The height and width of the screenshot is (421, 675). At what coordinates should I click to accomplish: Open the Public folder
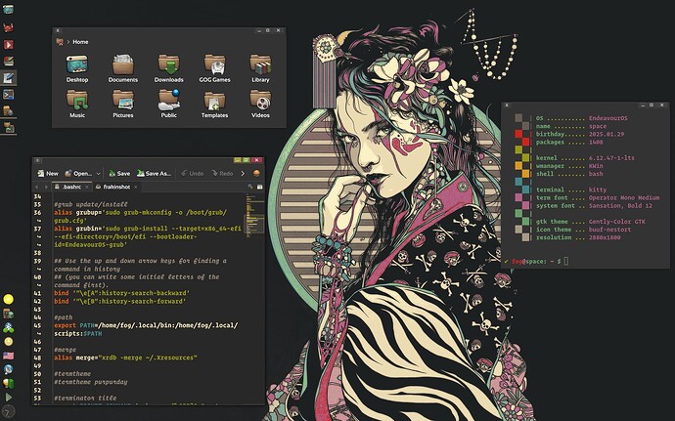[168, 105]
